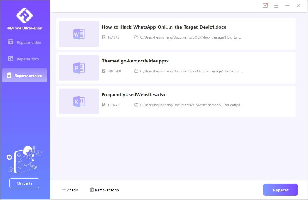Open the message inbox icon with notification dot
Viewport: 308px width, 200px height.
[265, 6]
